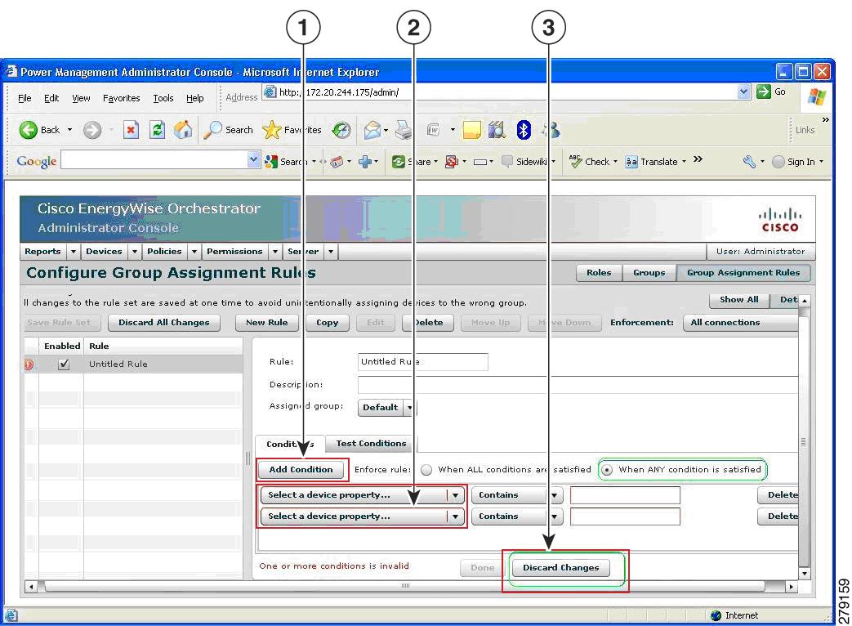Switch to the Groups tab
This screenshot has width=852, height=626.
649,273
